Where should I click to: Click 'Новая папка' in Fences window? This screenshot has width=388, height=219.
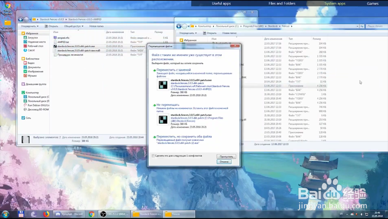pos(229,33)
